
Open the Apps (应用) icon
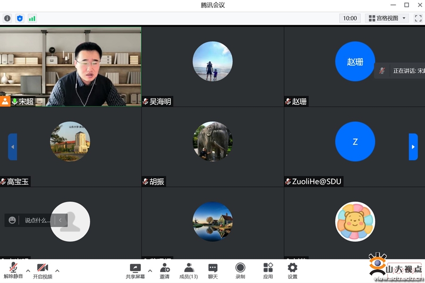tap(268, 271)
